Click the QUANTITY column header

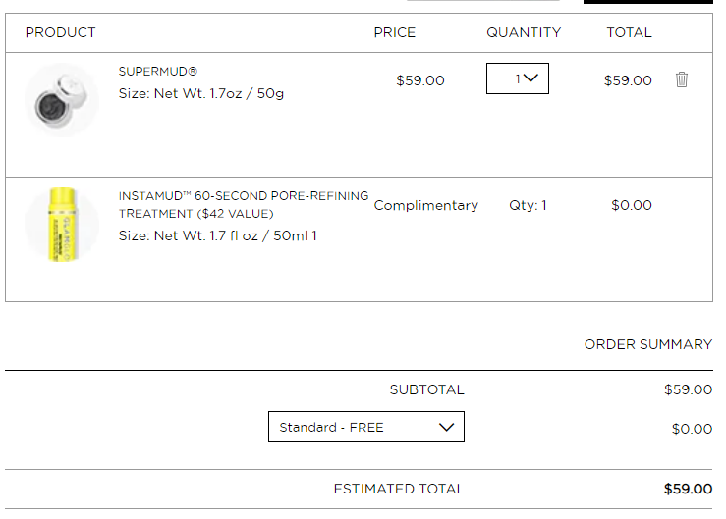point(524,32)
